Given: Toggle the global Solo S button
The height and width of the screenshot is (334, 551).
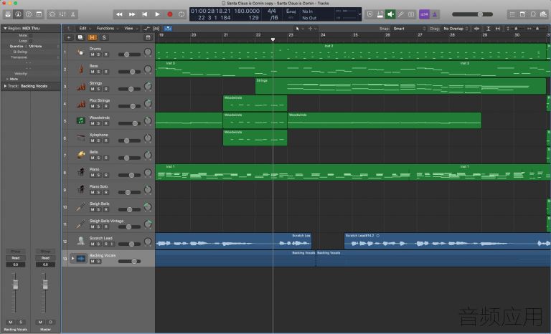Looking at the screenshot, I should (x=104, y=37).
